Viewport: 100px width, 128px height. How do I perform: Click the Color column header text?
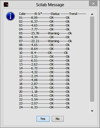tap(22, 14)
